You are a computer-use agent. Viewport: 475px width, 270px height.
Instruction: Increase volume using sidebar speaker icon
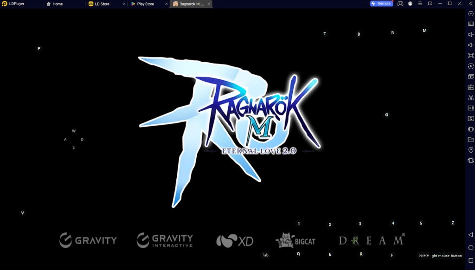pyautogui.click(x=471, y=35)
